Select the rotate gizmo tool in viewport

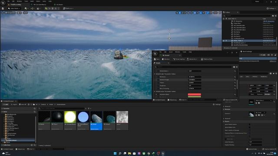(x=182, y=13)
